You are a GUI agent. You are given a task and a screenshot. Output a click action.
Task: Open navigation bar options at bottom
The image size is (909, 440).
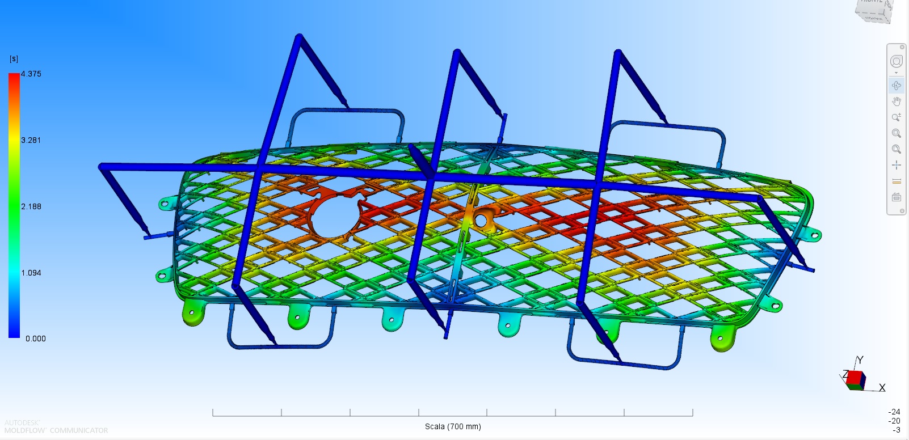(x=902, y=211)
